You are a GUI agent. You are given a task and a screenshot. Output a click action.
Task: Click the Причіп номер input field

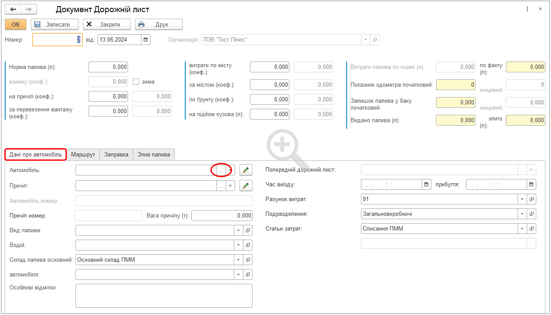[x=108, y=215]
